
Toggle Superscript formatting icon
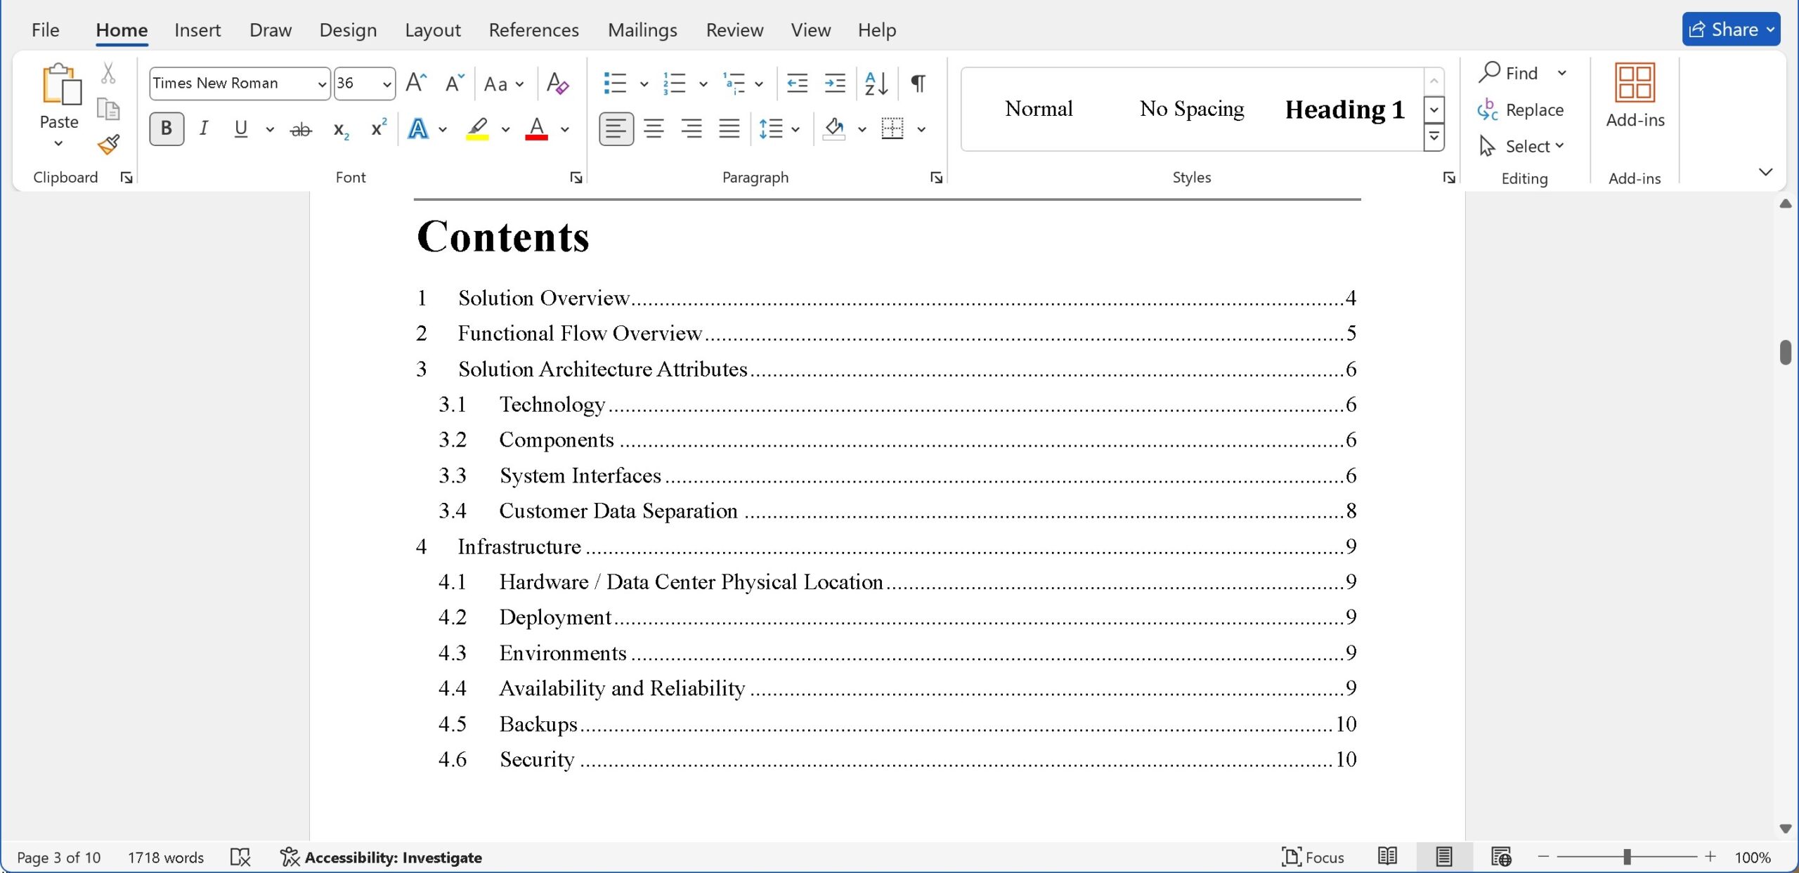[377, 127]
